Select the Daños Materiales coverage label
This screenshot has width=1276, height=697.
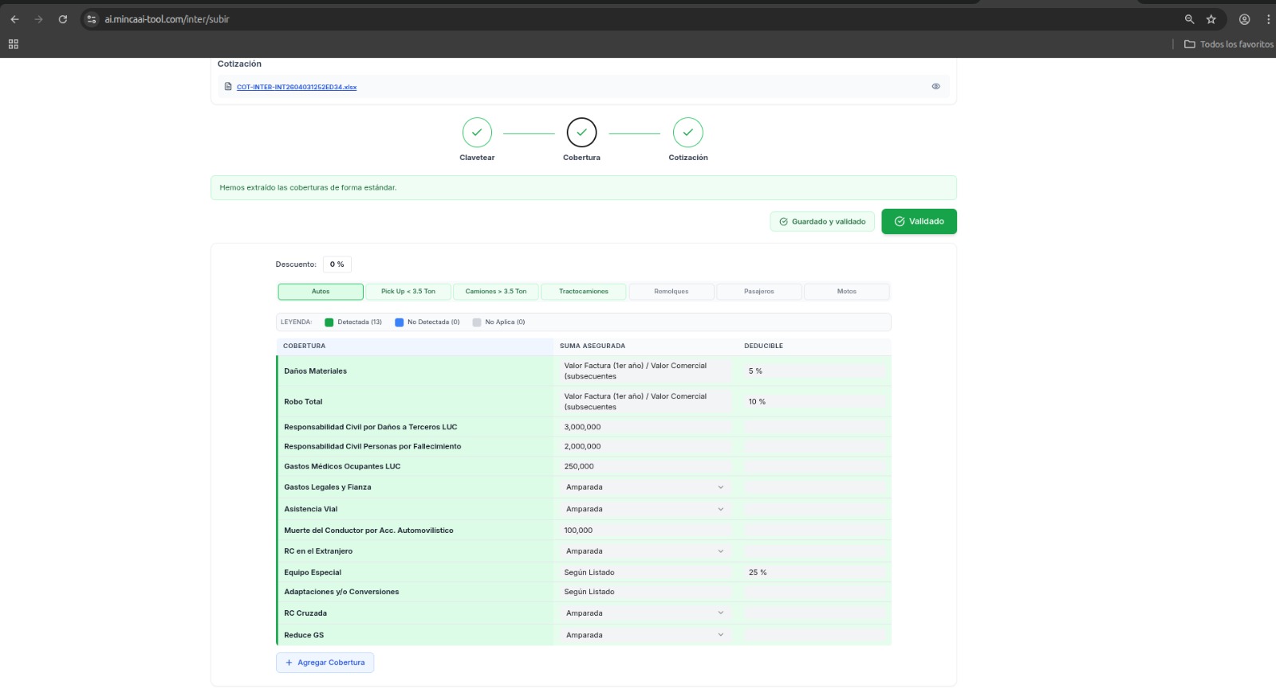[315, 371]
